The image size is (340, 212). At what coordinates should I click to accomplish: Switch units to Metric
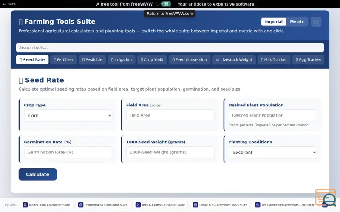tap(297, 22)
